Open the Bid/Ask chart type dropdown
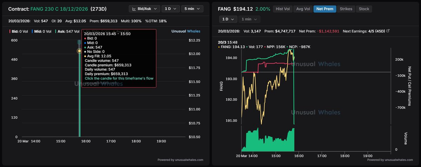Image resolution: width=421 pixels, height=167 pixels. (x=145, y=9)
